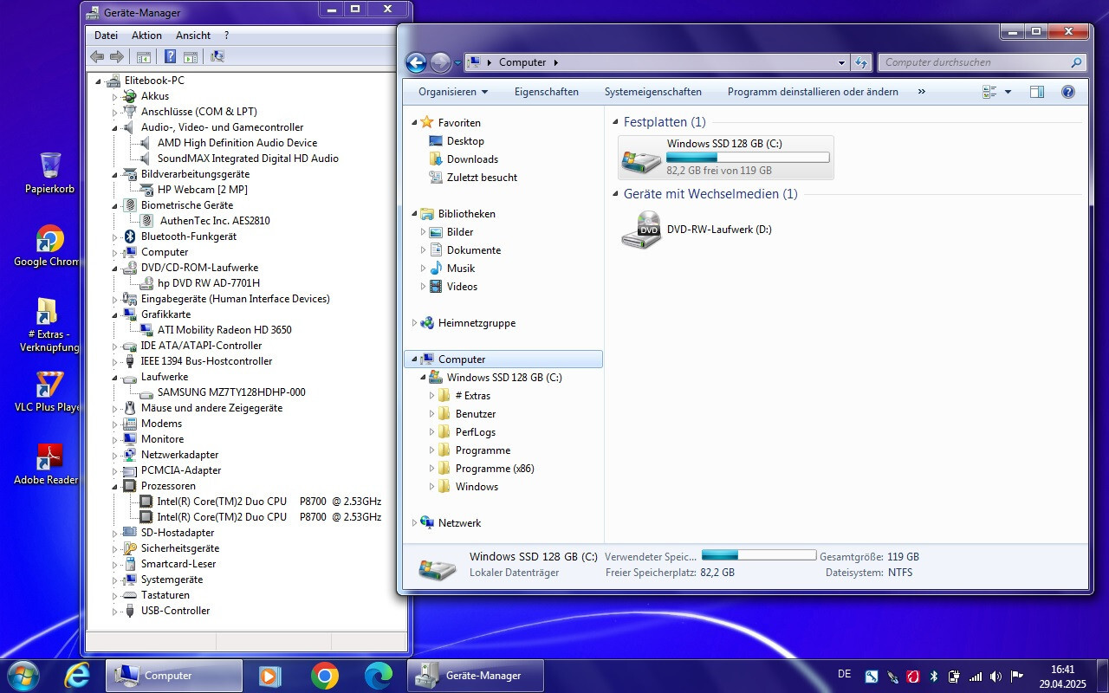Screen dimensions: 1109x693
Task: Click the Microsoft Edge taskbar icon
Action: pos(379,676)
